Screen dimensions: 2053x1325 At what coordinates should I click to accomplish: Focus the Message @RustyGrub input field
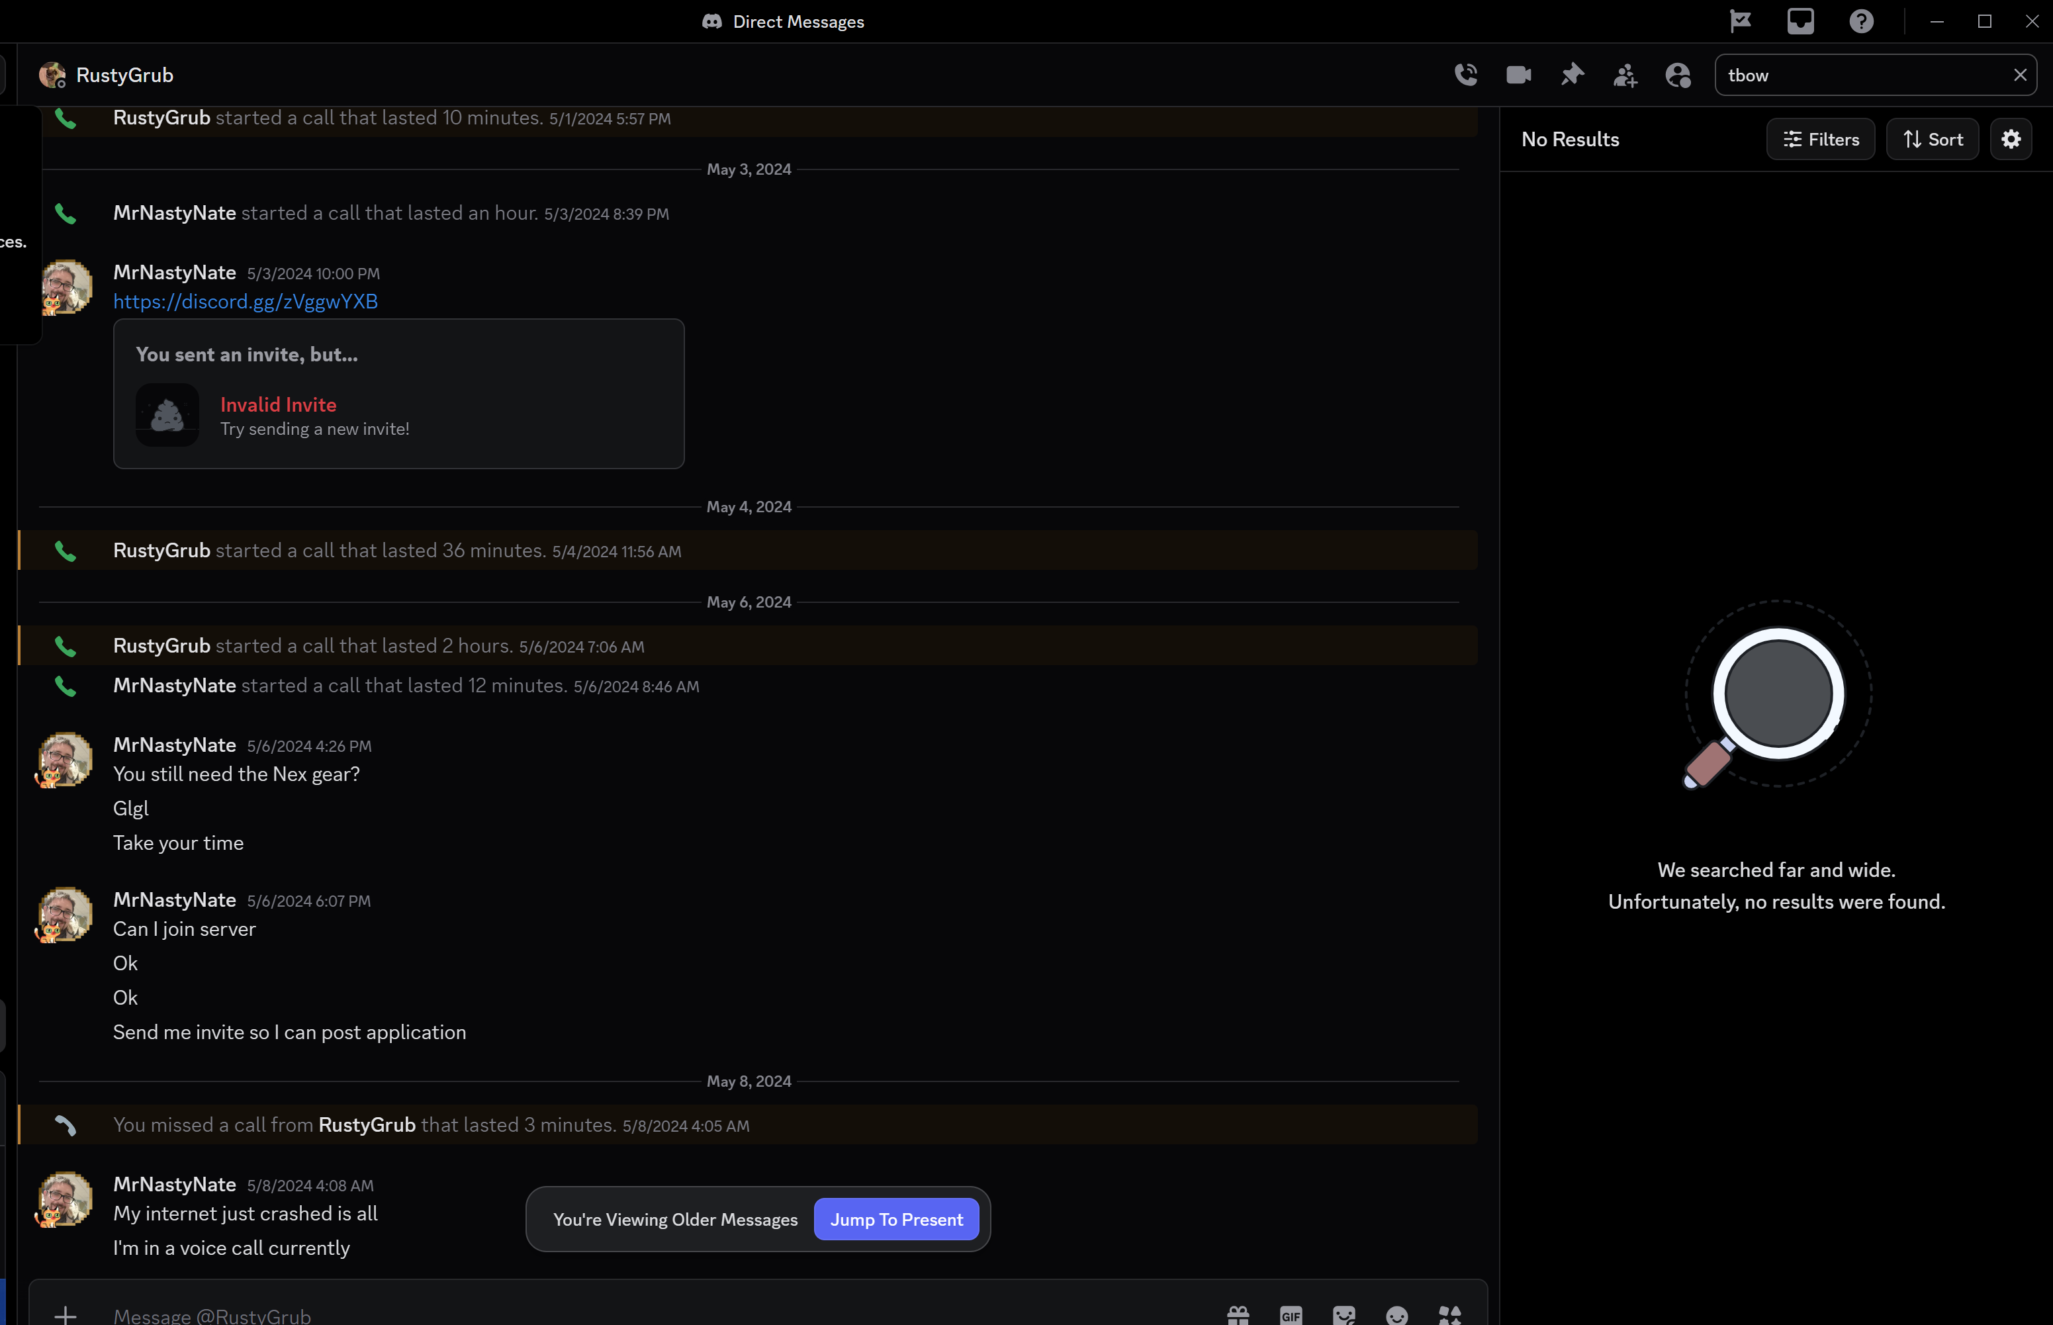tap(602, 1314)
